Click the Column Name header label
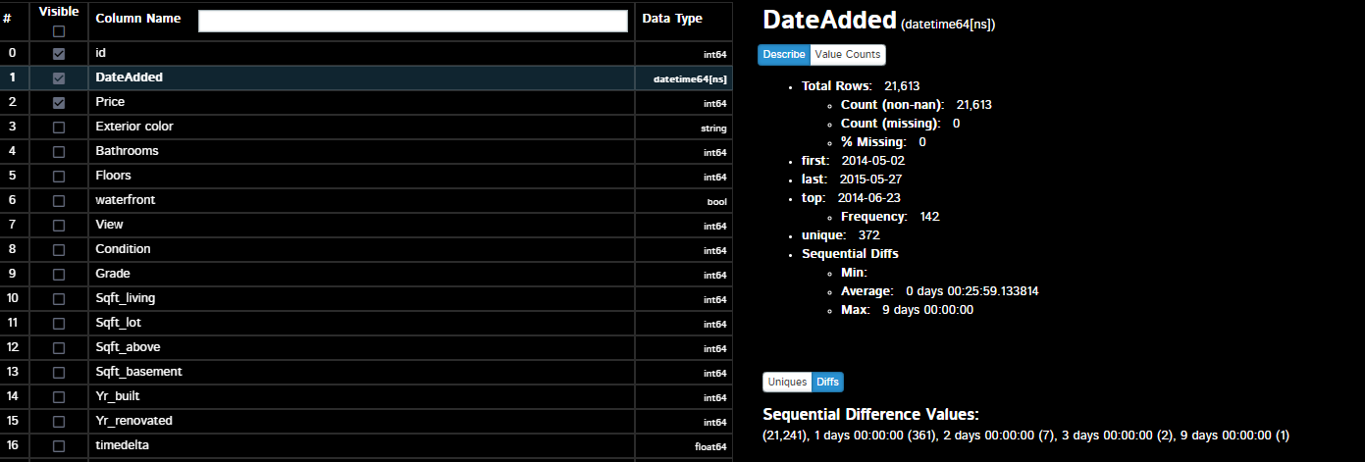 click(x=138, y=19)
